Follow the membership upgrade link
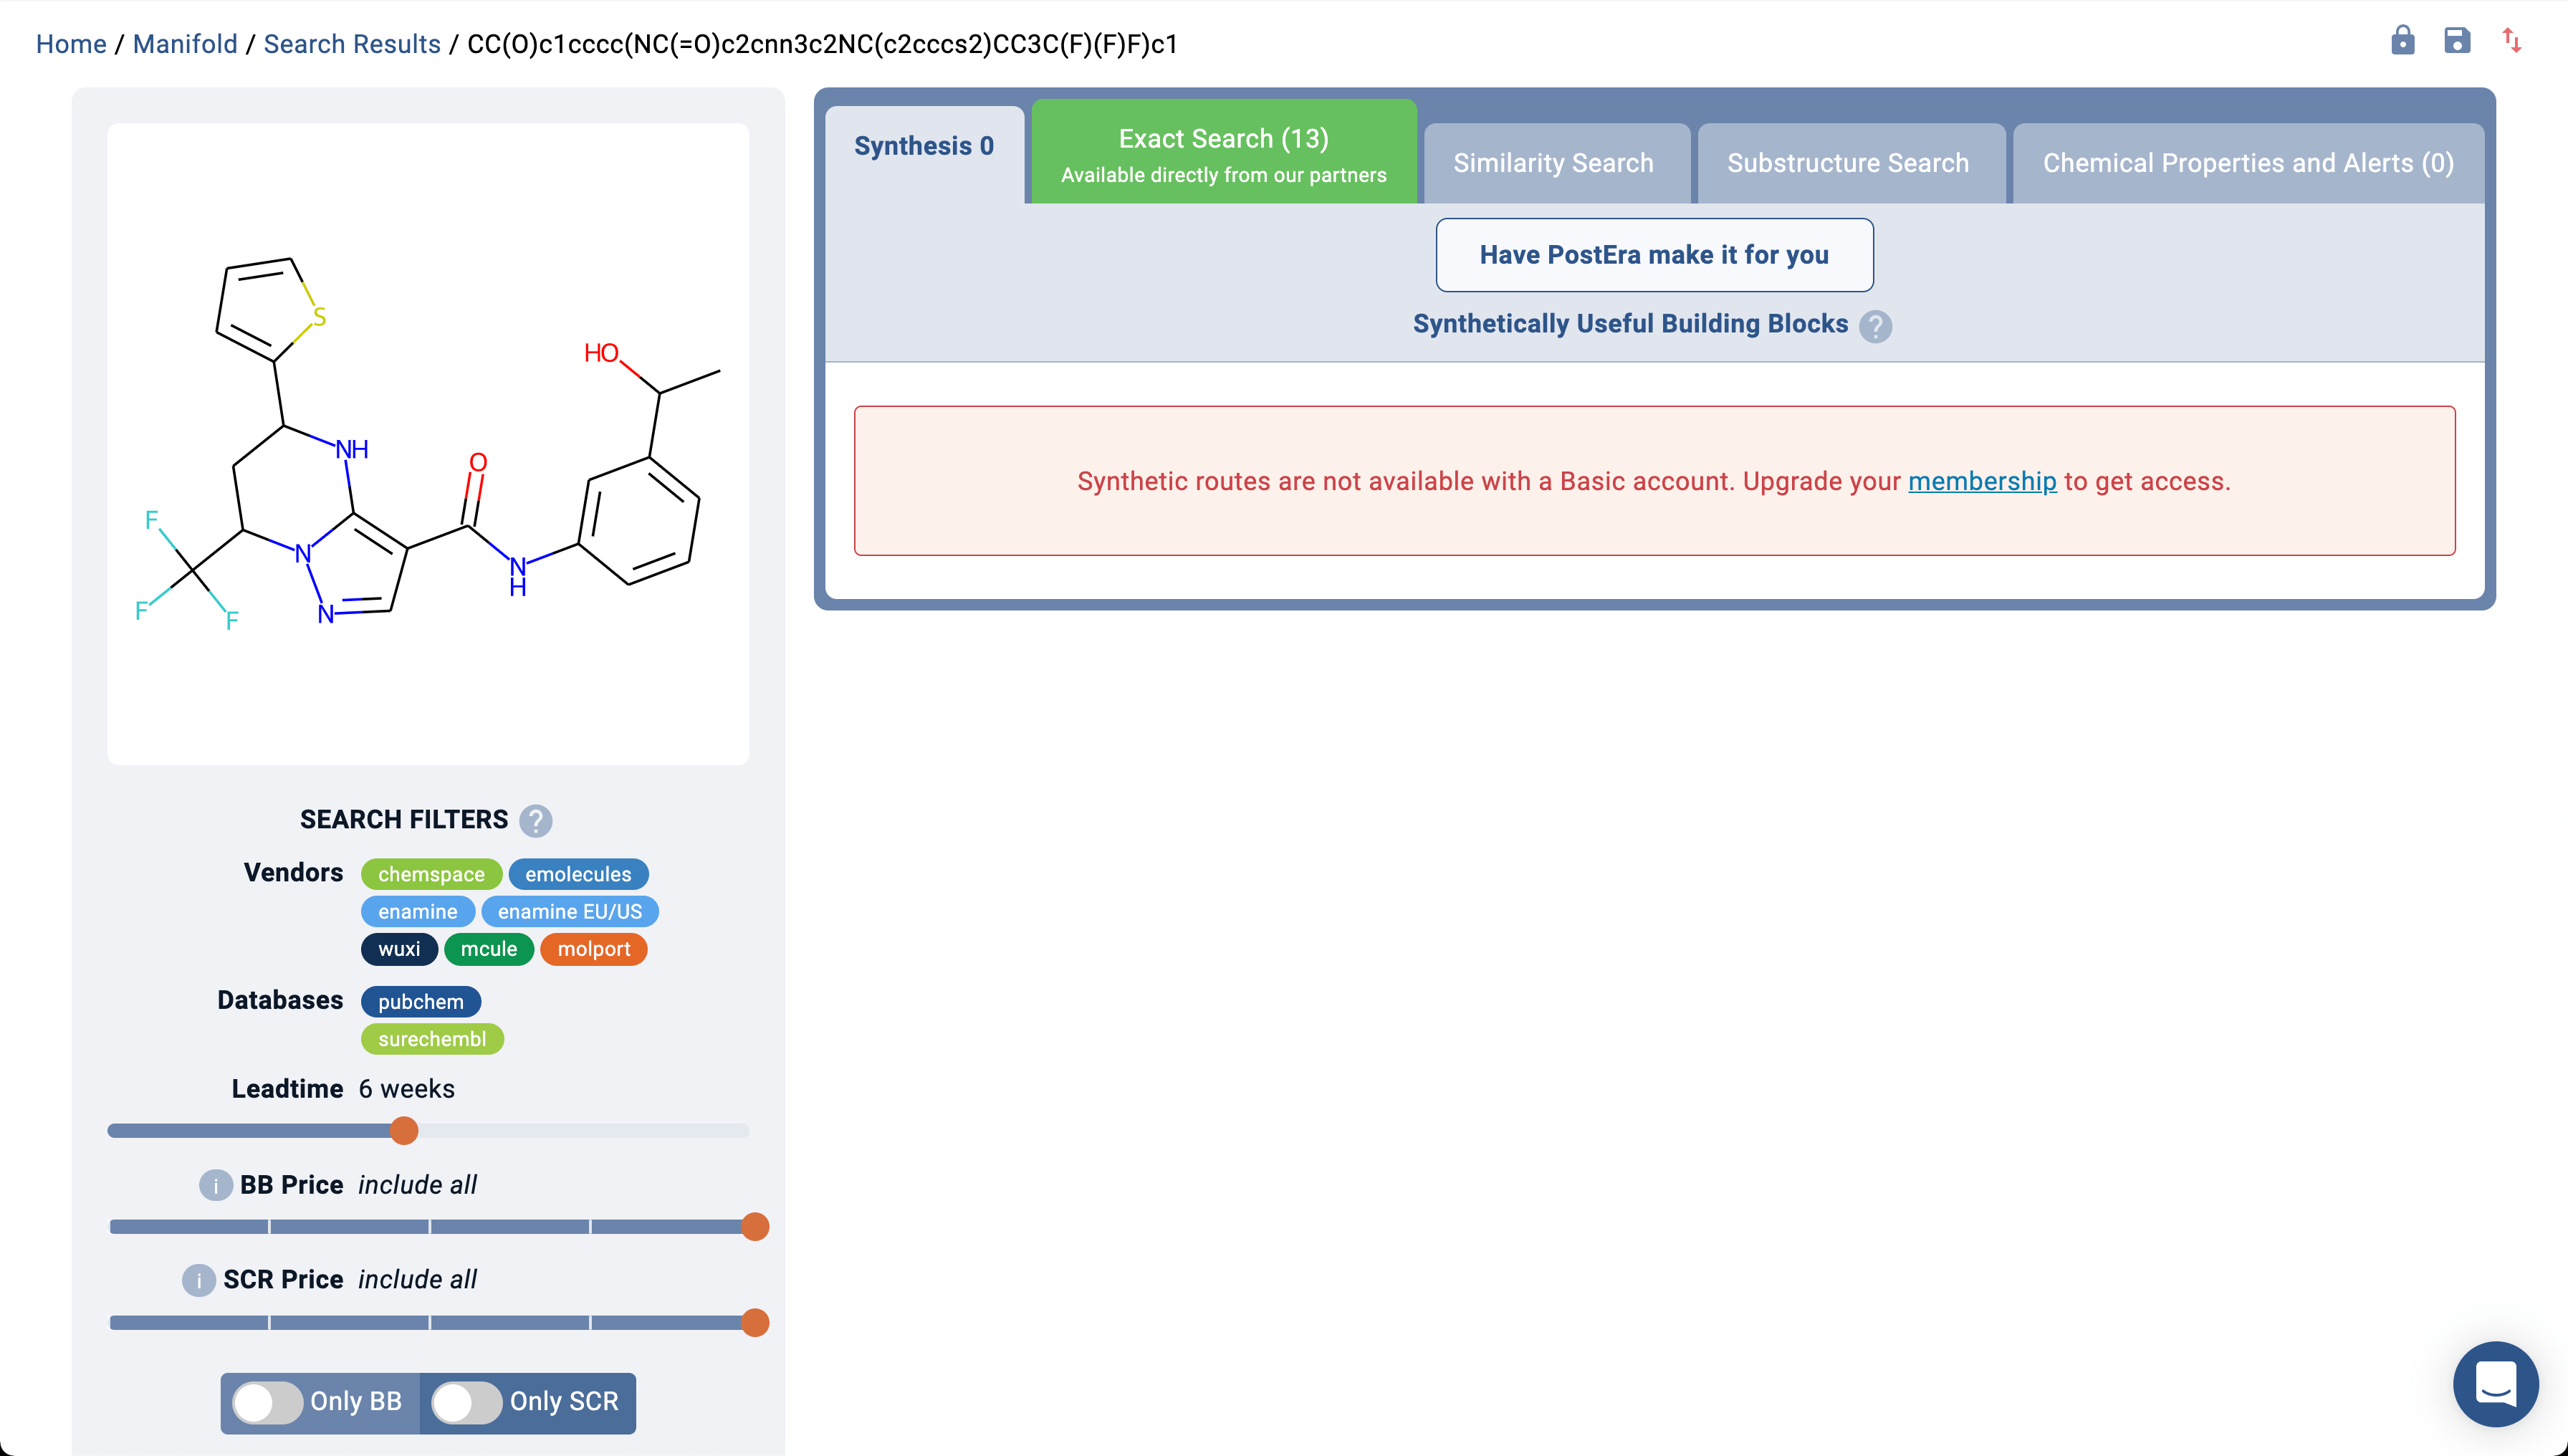This screenshot has width=2568, height=1456. (x=1981, y=481)
